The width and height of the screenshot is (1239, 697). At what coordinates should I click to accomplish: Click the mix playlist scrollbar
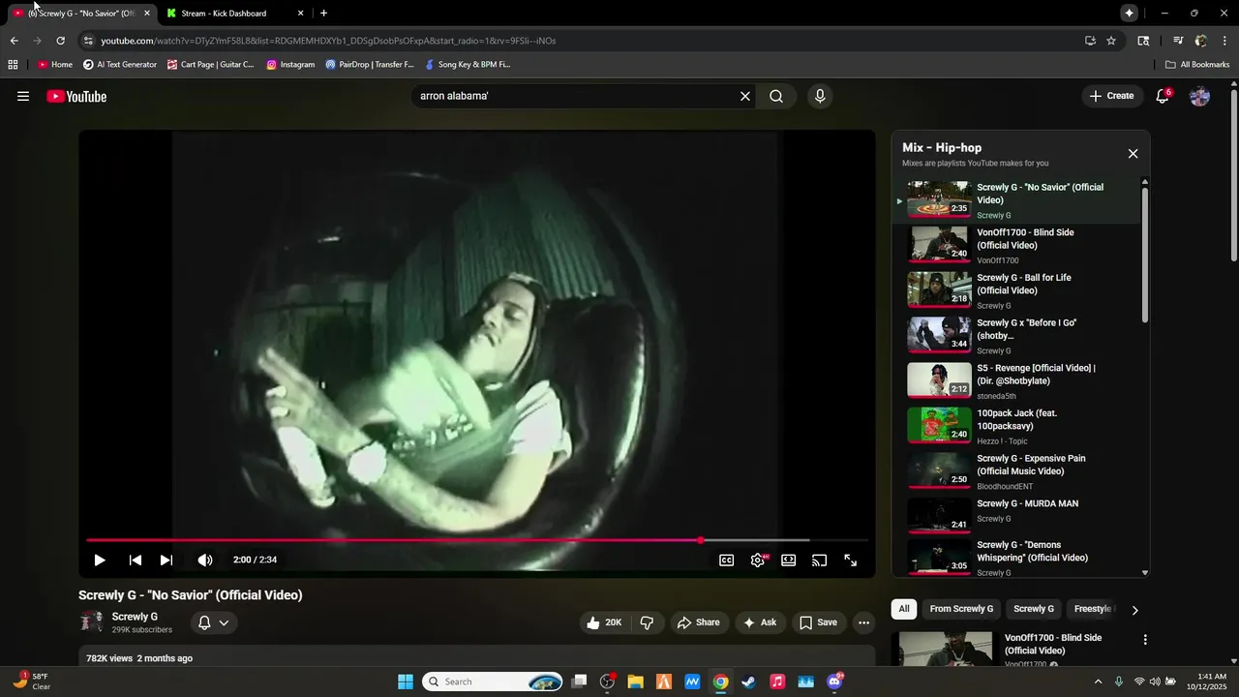point(1145,256)
